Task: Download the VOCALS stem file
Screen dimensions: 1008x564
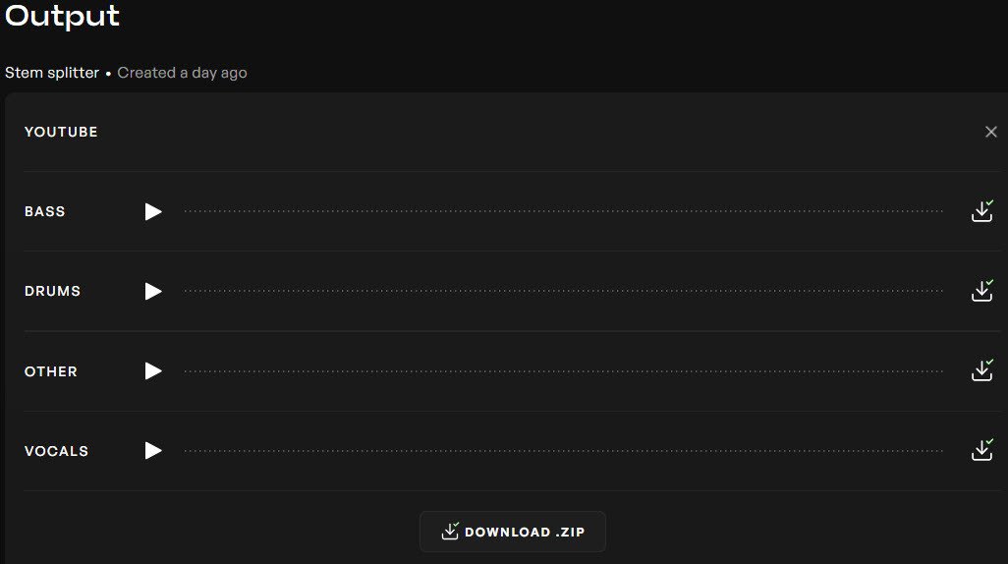Action: click(981, 450)
